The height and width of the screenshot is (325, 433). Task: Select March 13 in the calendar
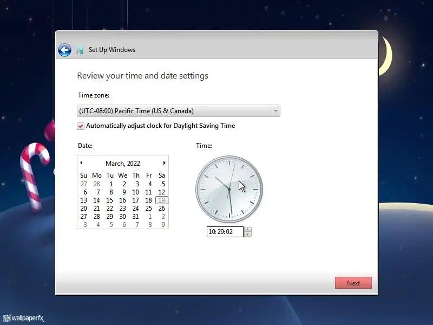[83, 200]
